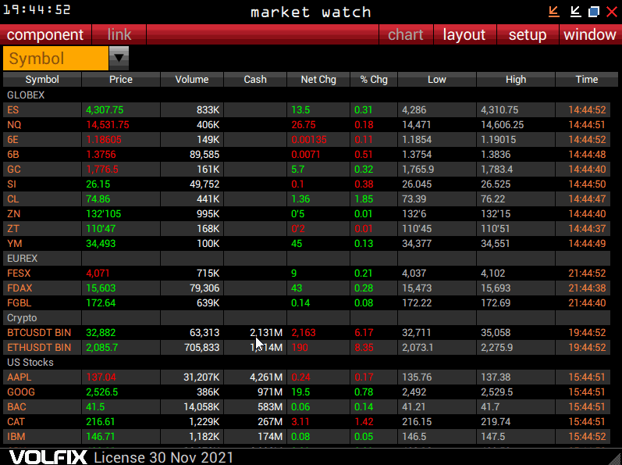Click the AAPL cash value 4,261M

[266, 377]
